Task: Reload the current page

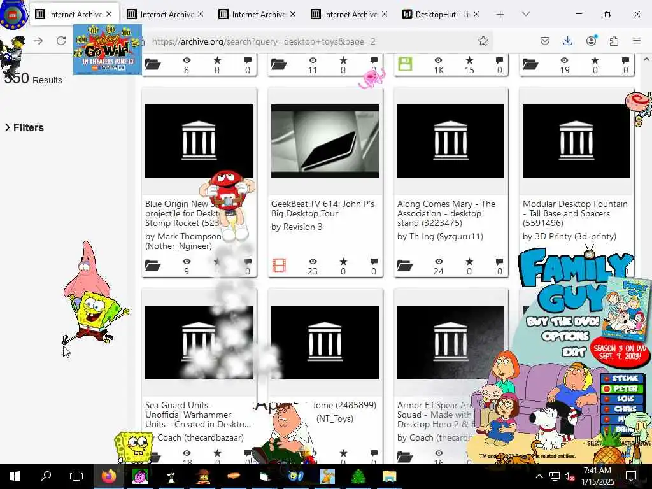Action: (x=61, y=41)
